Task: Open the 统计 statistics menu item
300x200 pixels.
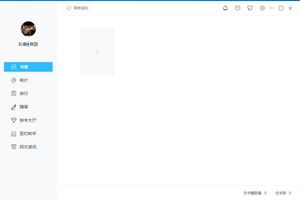Action: coord(28,80)
